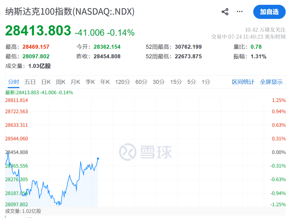
Task: Click the 加自选 button
Action: 269,12
